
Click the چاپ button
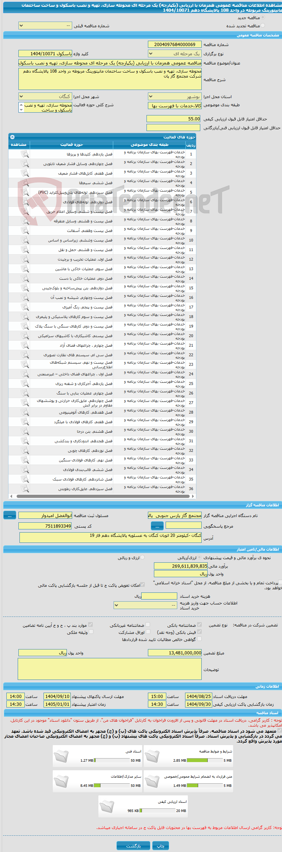(x=161, y=846)
